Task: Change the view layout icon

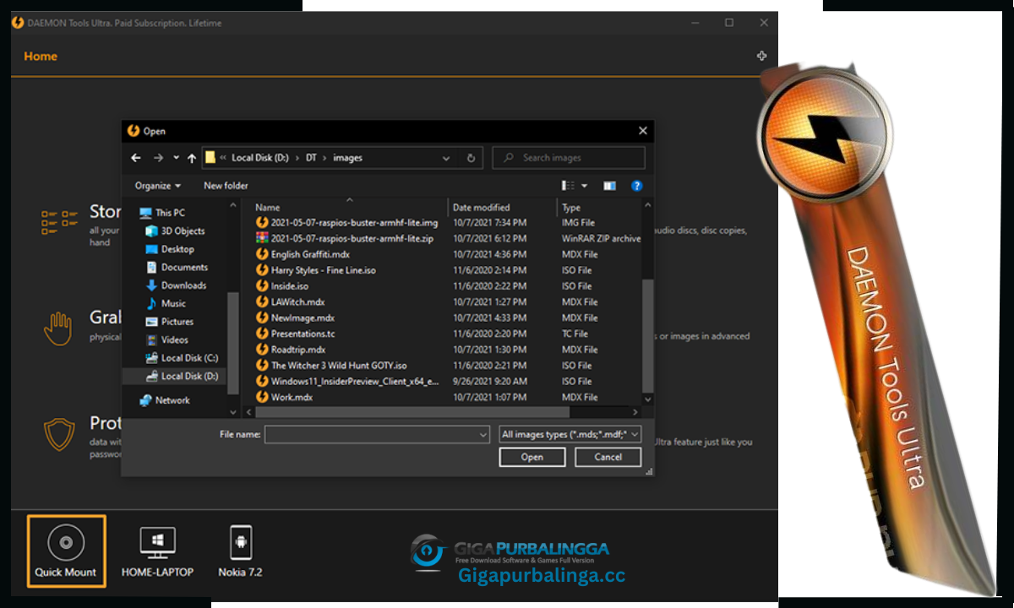Action: 569,186
